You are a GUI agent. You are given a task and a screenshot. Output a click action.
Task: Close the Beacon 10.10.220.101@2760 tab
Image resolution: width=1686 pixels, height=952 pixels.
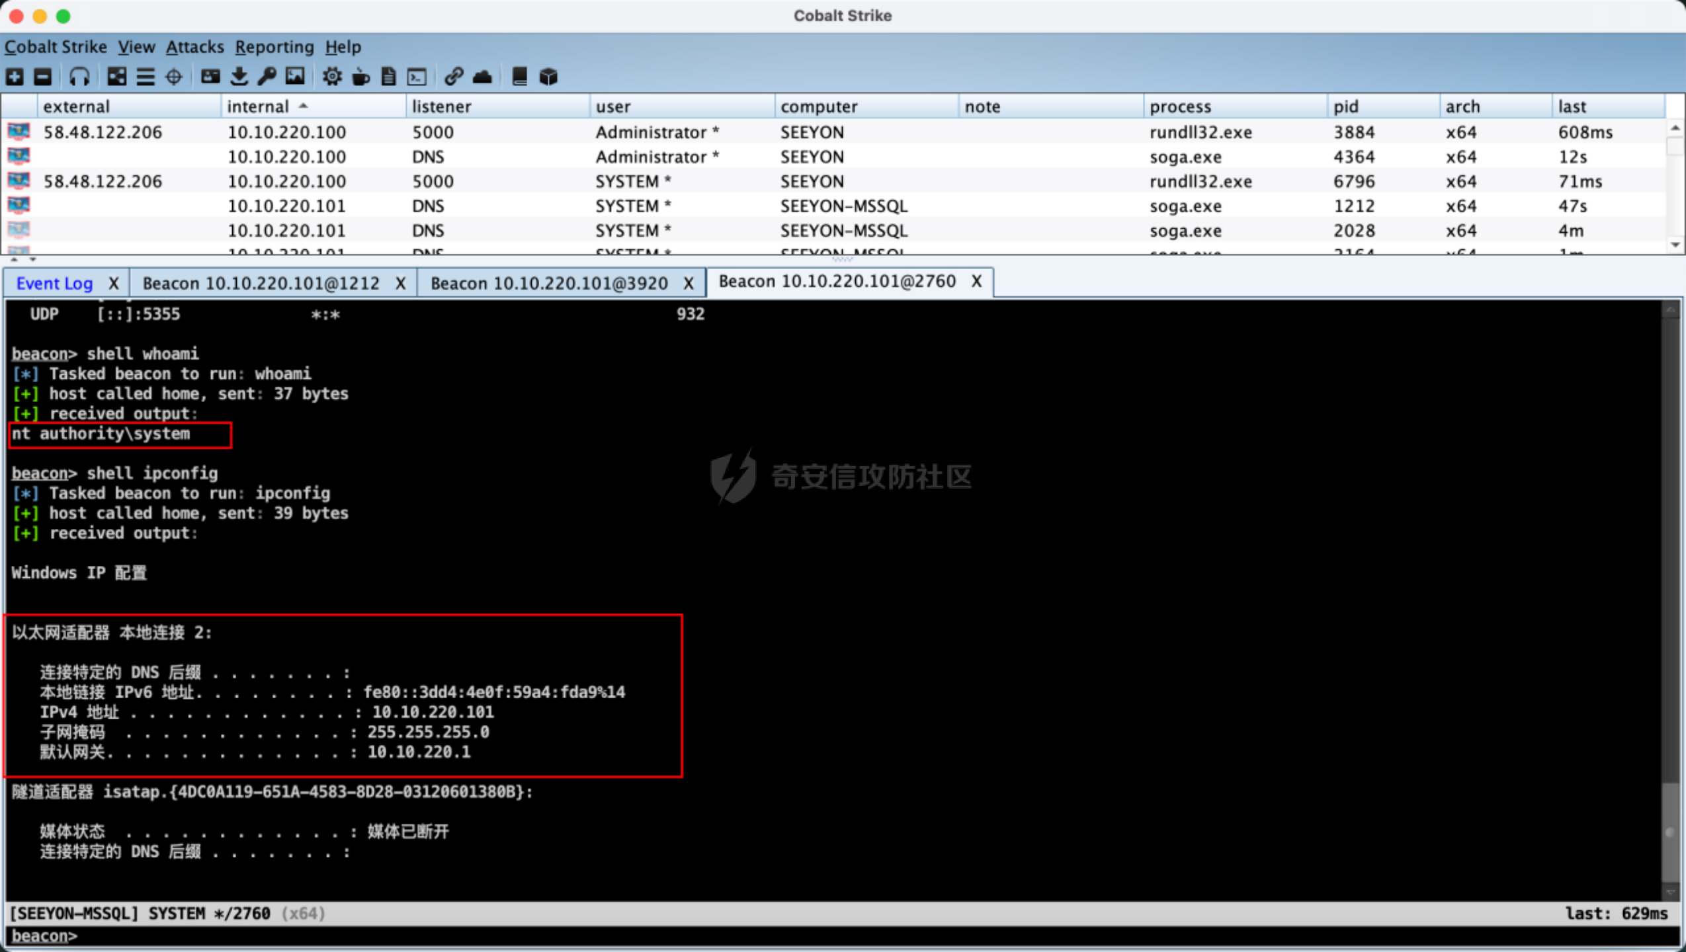(x=976, y=282)
